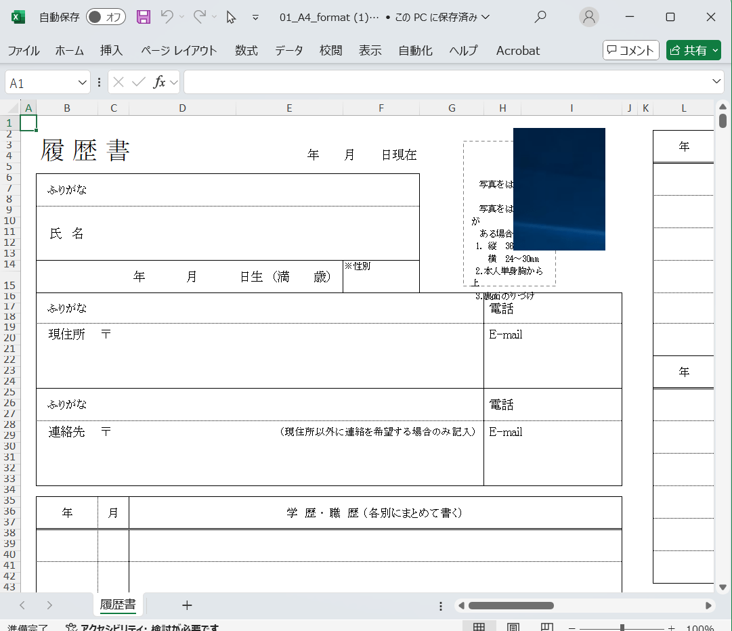Open the ファイル menu
732x631 pixels.
coord(23,50)
